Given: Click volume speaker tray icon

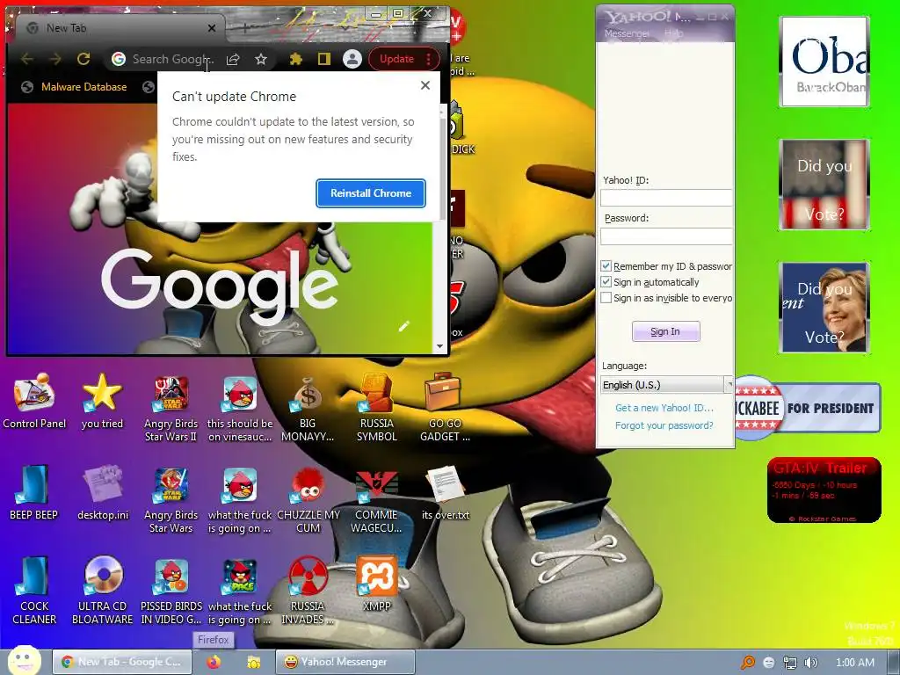Looking at the screenshot, I should coord(810,663).
